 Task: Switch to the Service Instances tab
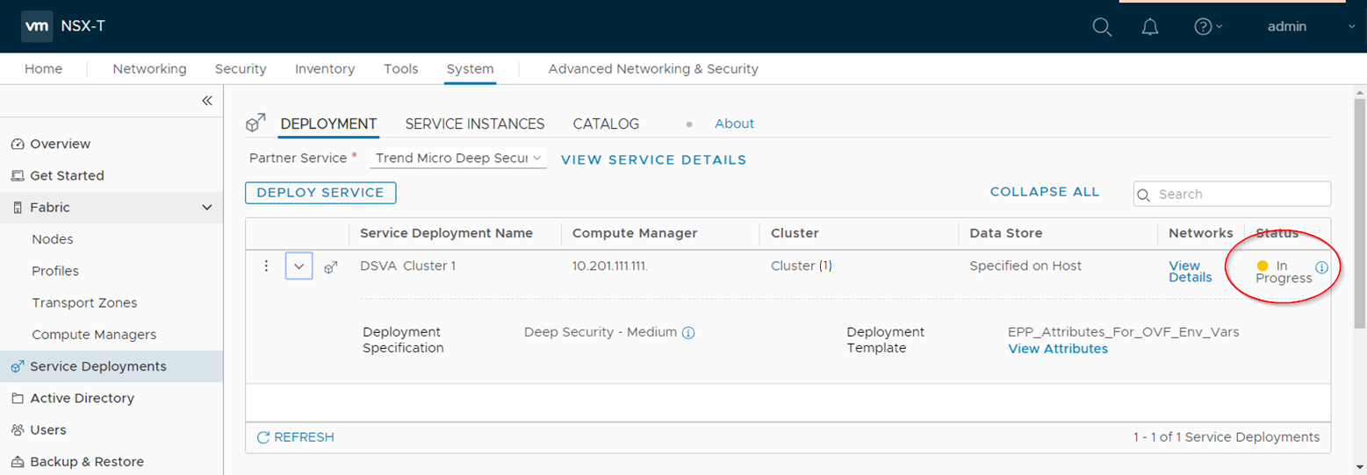(474, 124)
